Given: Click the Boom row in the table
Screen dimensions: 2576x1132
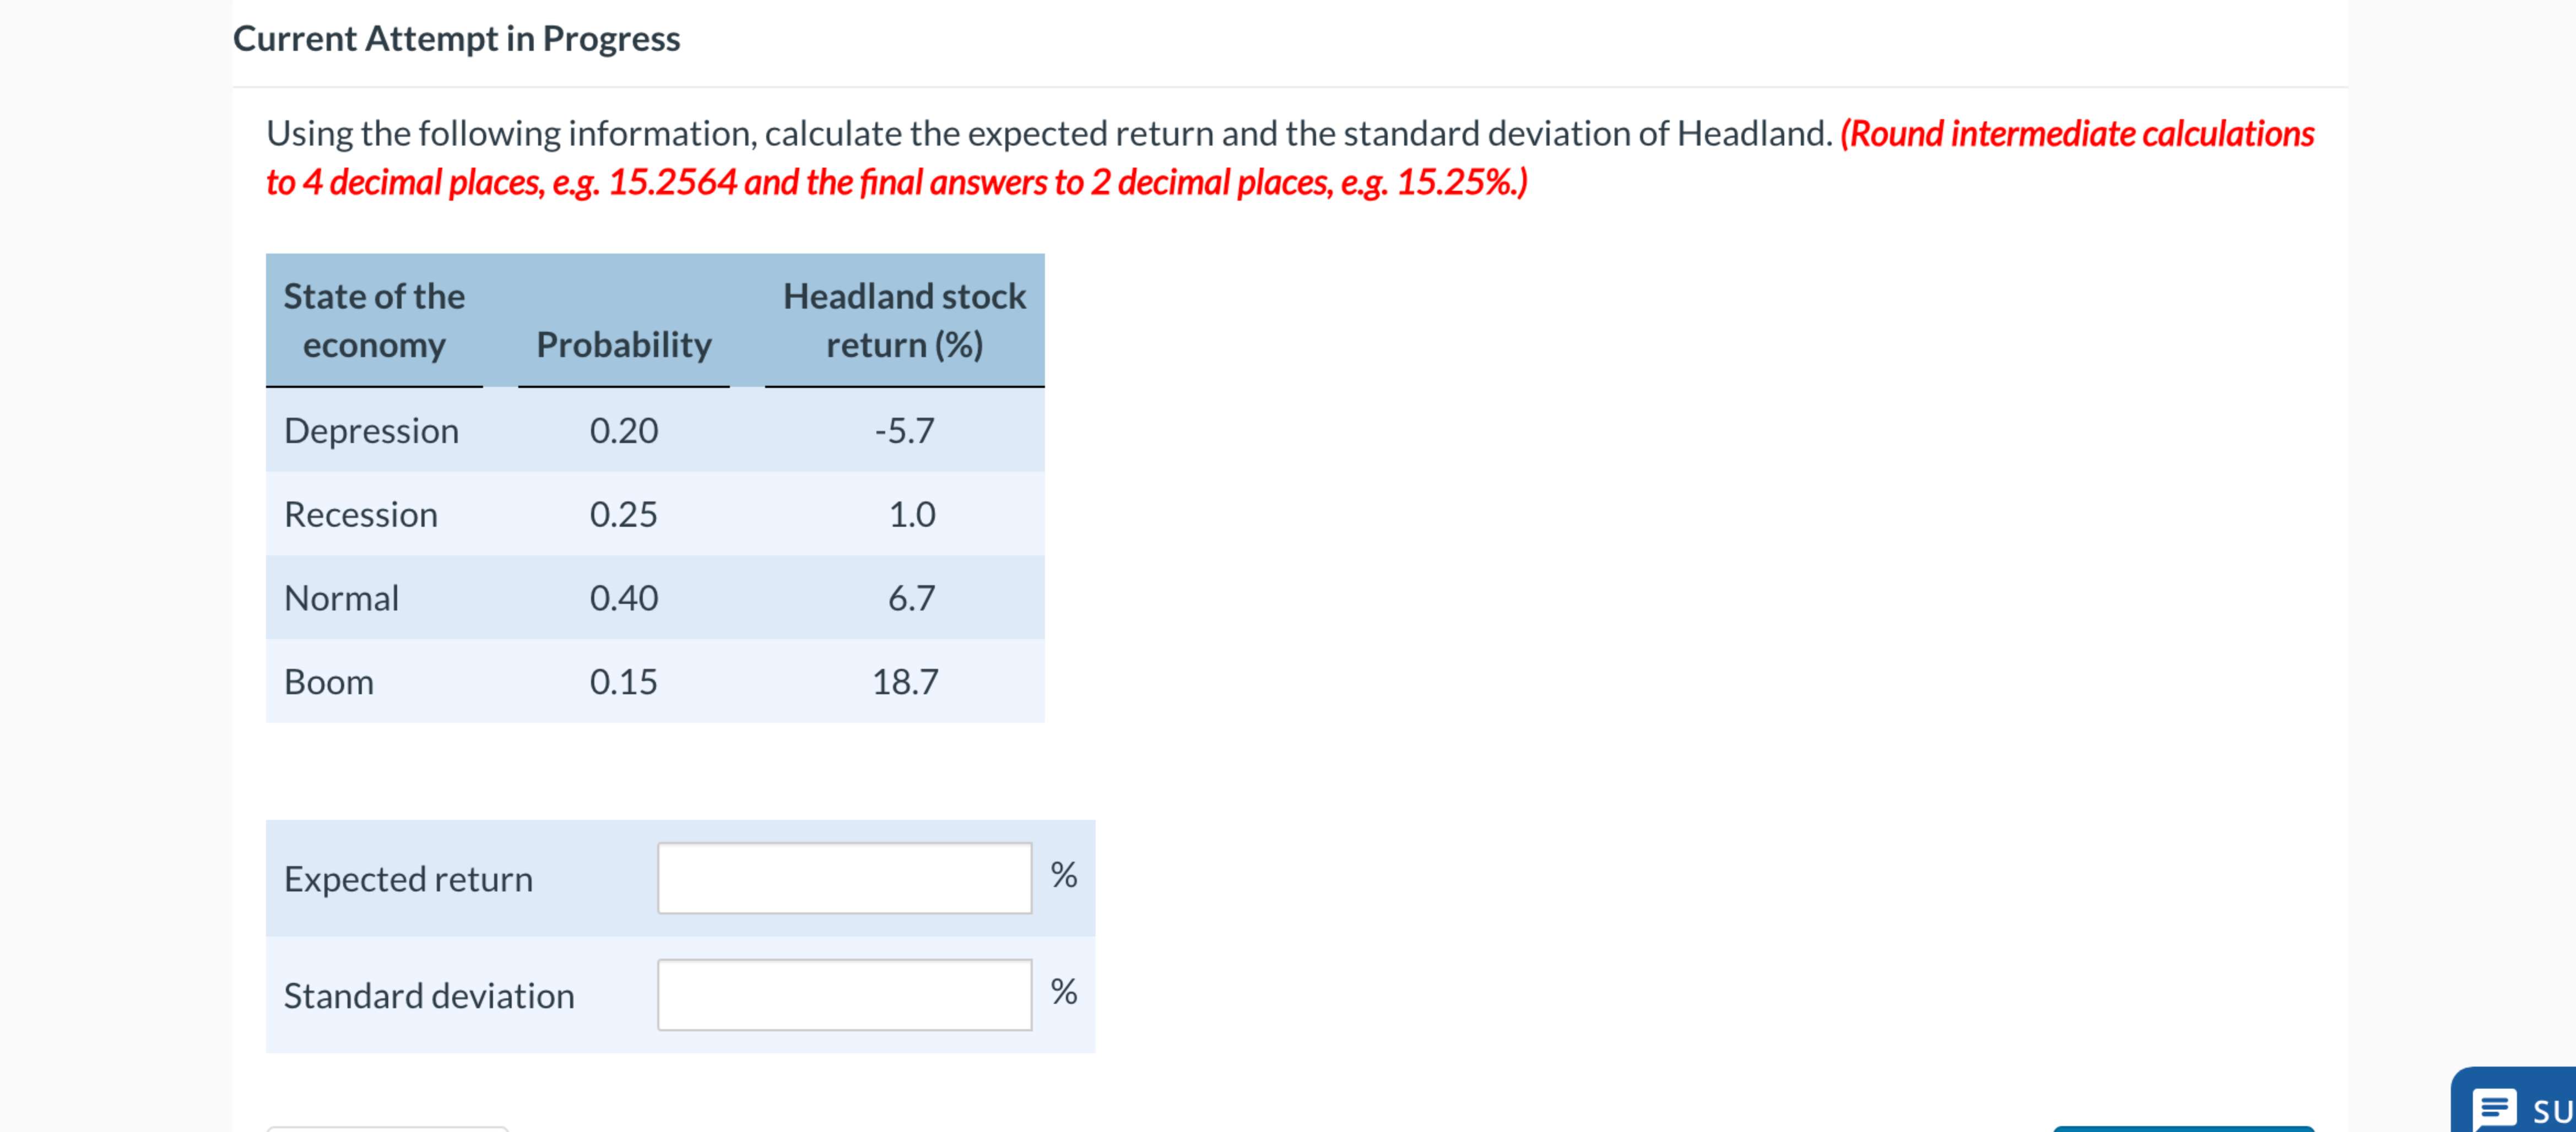Looking at the screenshot, I should pos(329,681).
